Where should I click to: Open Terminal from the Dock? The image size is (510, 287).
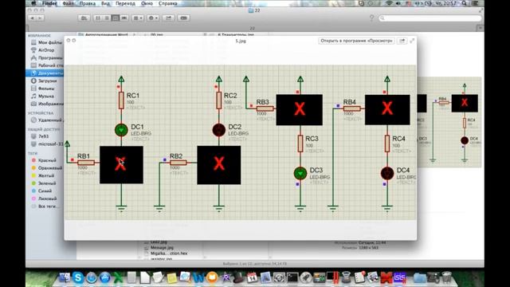[292, 277]
